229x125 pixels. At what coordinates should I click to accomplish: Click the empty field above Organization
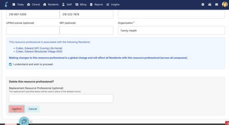171,14
